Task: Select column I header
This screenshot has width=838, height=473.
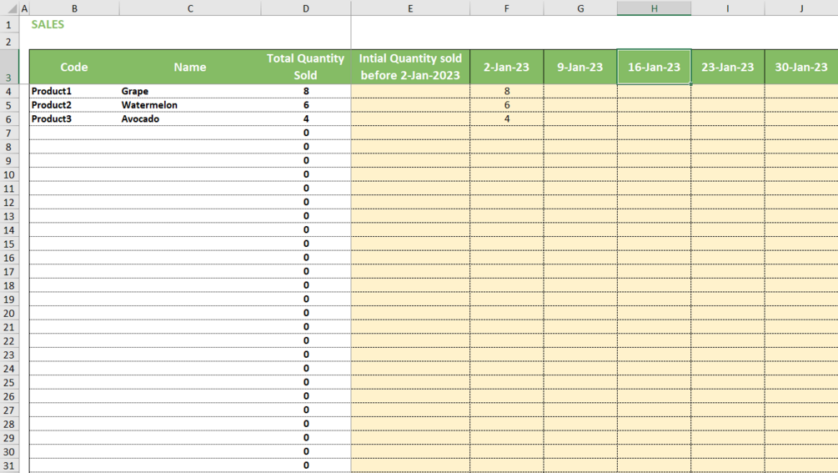Action: pyautogui.click(x=728, y=8)
